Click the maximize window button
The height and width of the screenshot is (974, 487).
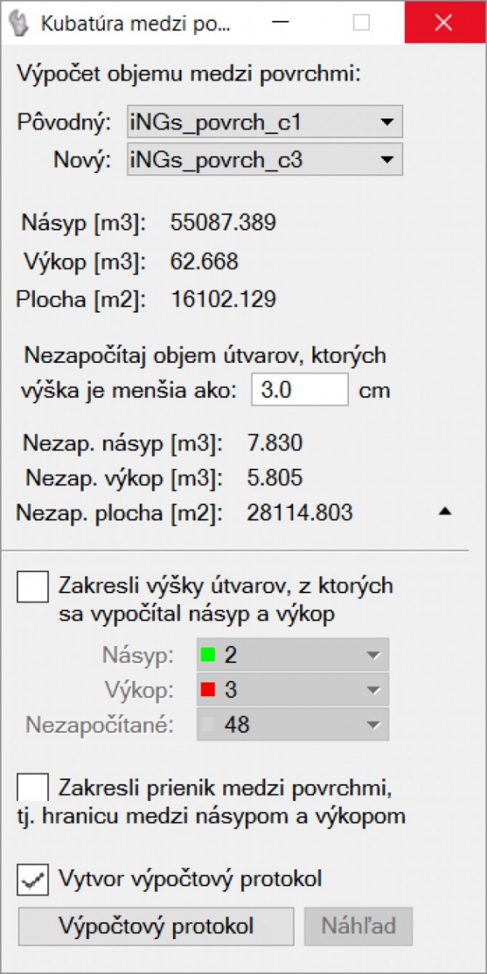361,24
